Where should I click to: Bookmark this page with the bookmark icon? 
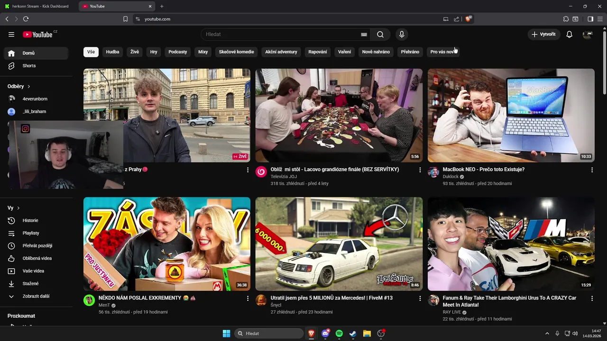tap(125, 19)
